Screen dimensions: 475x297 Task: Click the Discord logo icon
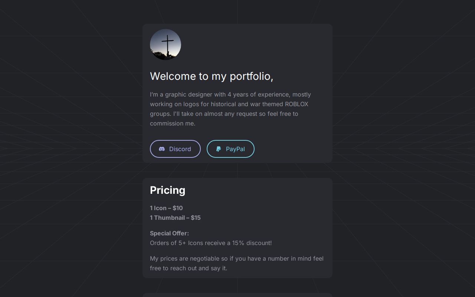(x=162, y=149)
